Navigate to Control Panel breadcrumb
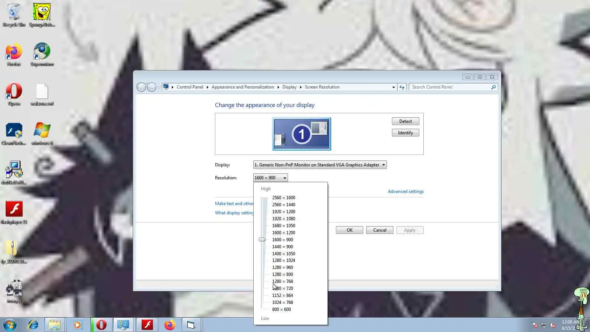The height and width of the screenshot is (332, 590). point(190,87)
